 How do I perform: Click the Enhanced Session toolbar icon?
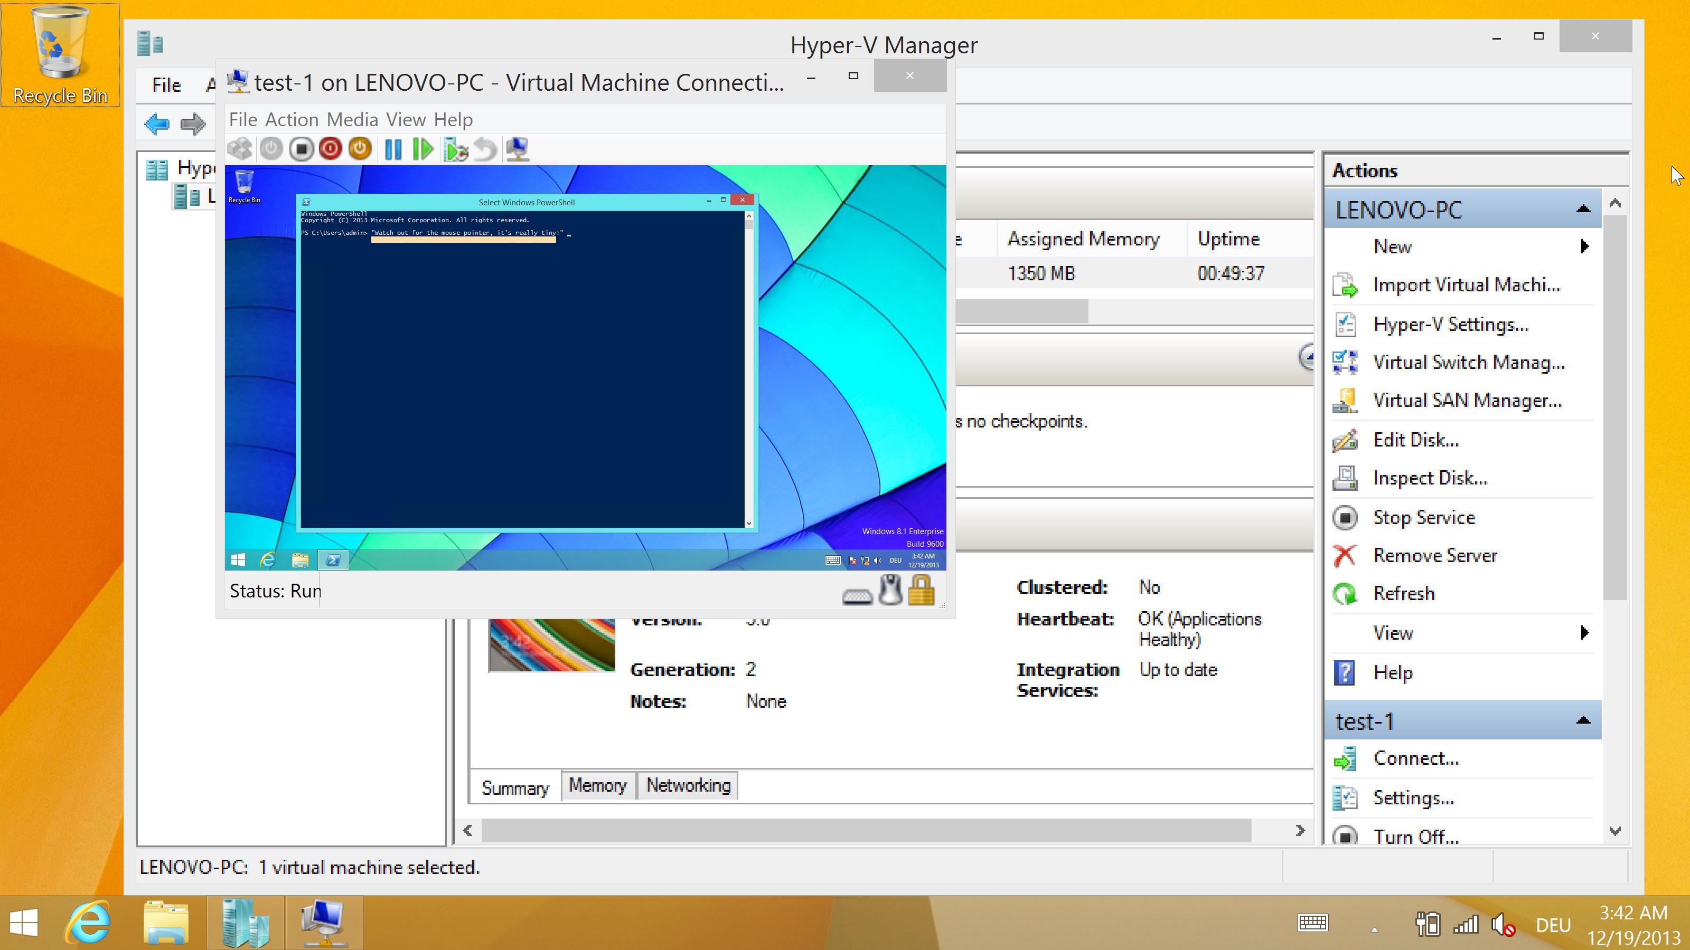pyautogui.click(x=518, y=149)
